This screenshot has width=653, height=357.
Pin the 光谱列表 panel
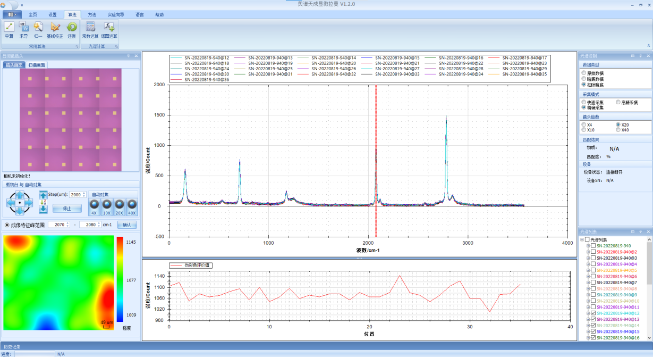640,231
